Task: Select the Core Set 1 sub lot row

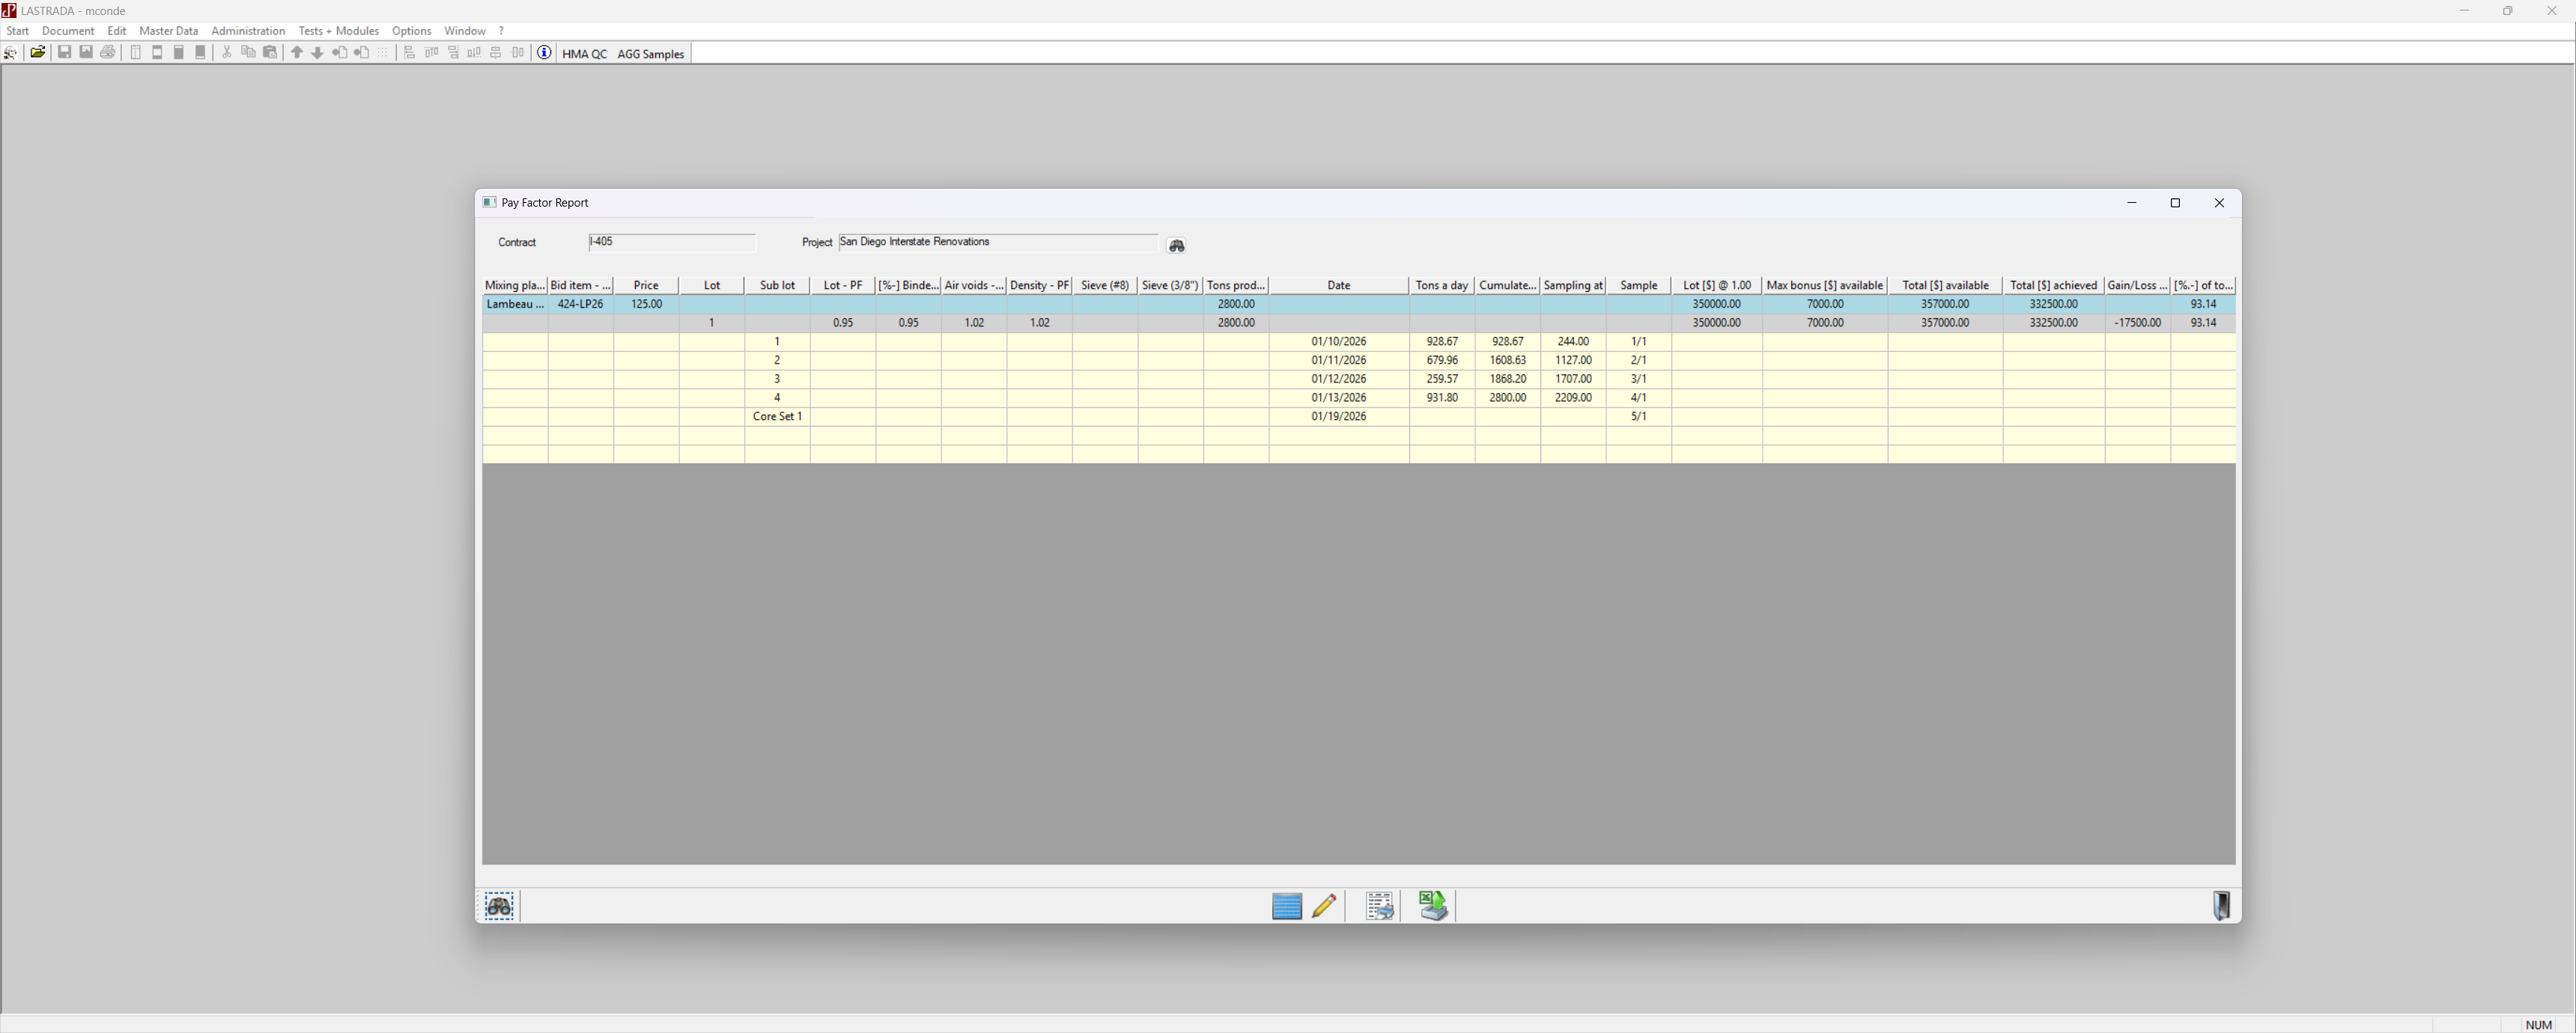Action: (x=777, y=416)
